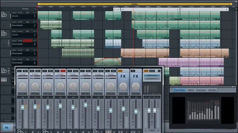Viewport: 238px width, 133px height.
Task: Open the Pitches dropdown above track list
Action: tap(35, 9)
